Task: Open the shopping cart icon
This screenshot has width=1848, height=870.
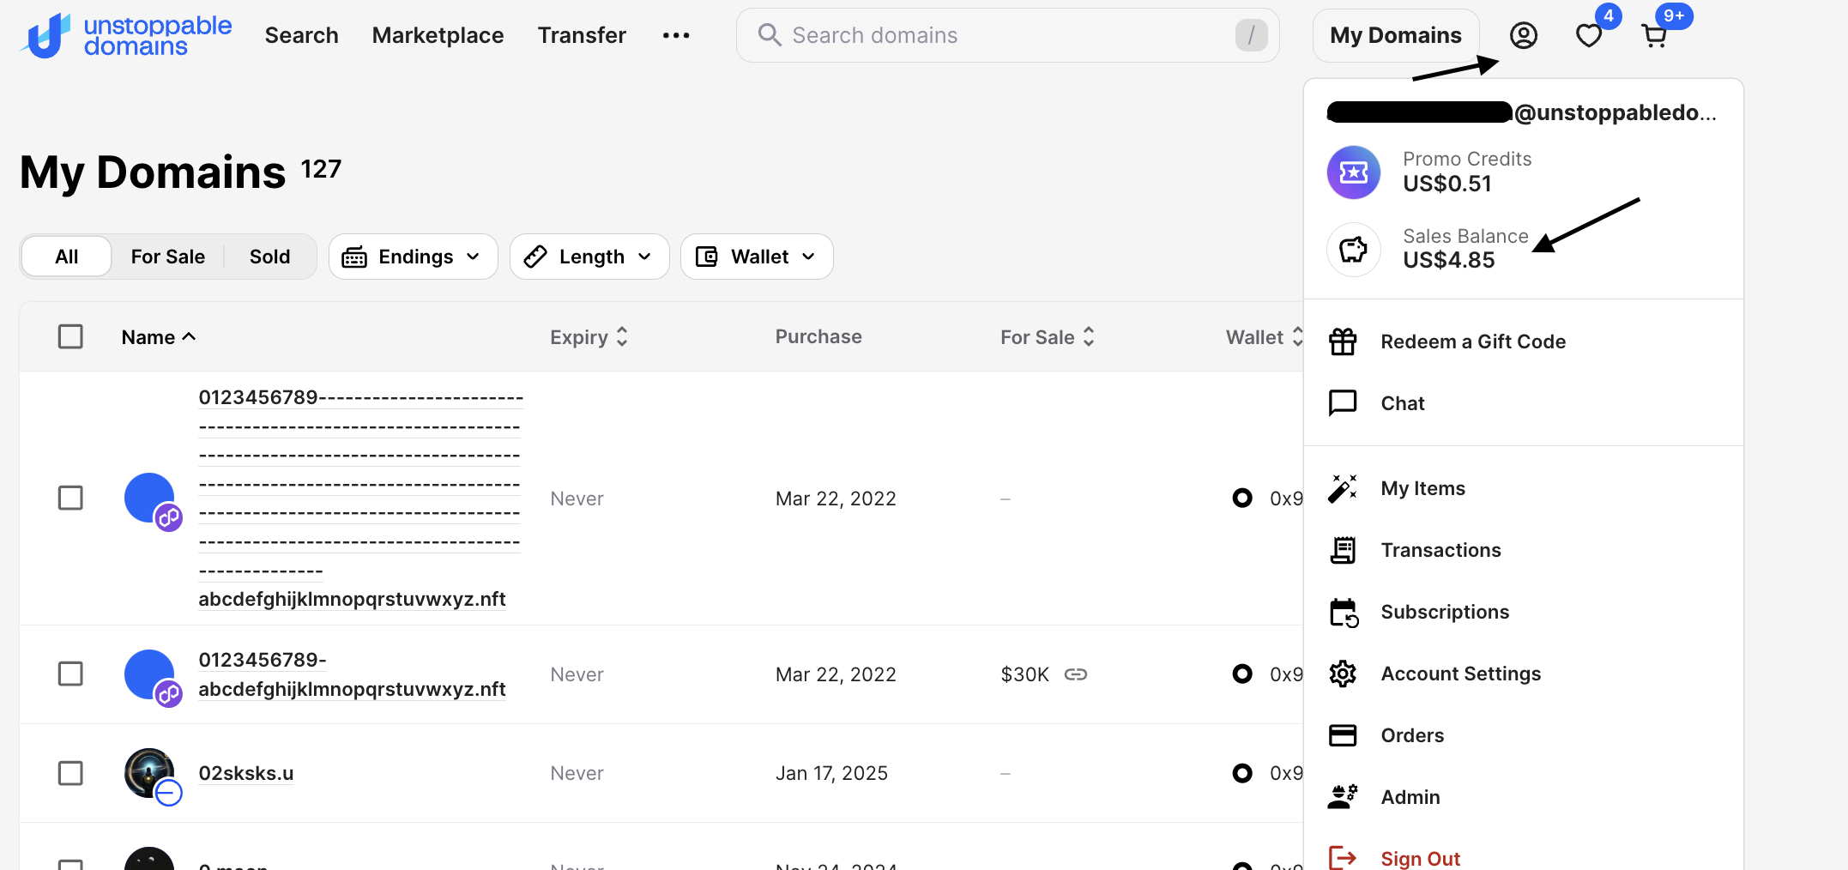Action: pyautogui.click(x=1654, y=35)
